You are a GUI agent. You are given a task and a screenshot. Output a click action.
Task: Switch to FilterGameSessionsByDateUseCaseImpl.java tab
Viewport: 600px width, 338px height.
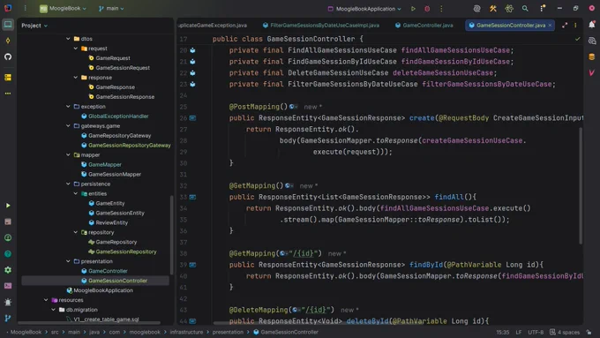[320, 26]
